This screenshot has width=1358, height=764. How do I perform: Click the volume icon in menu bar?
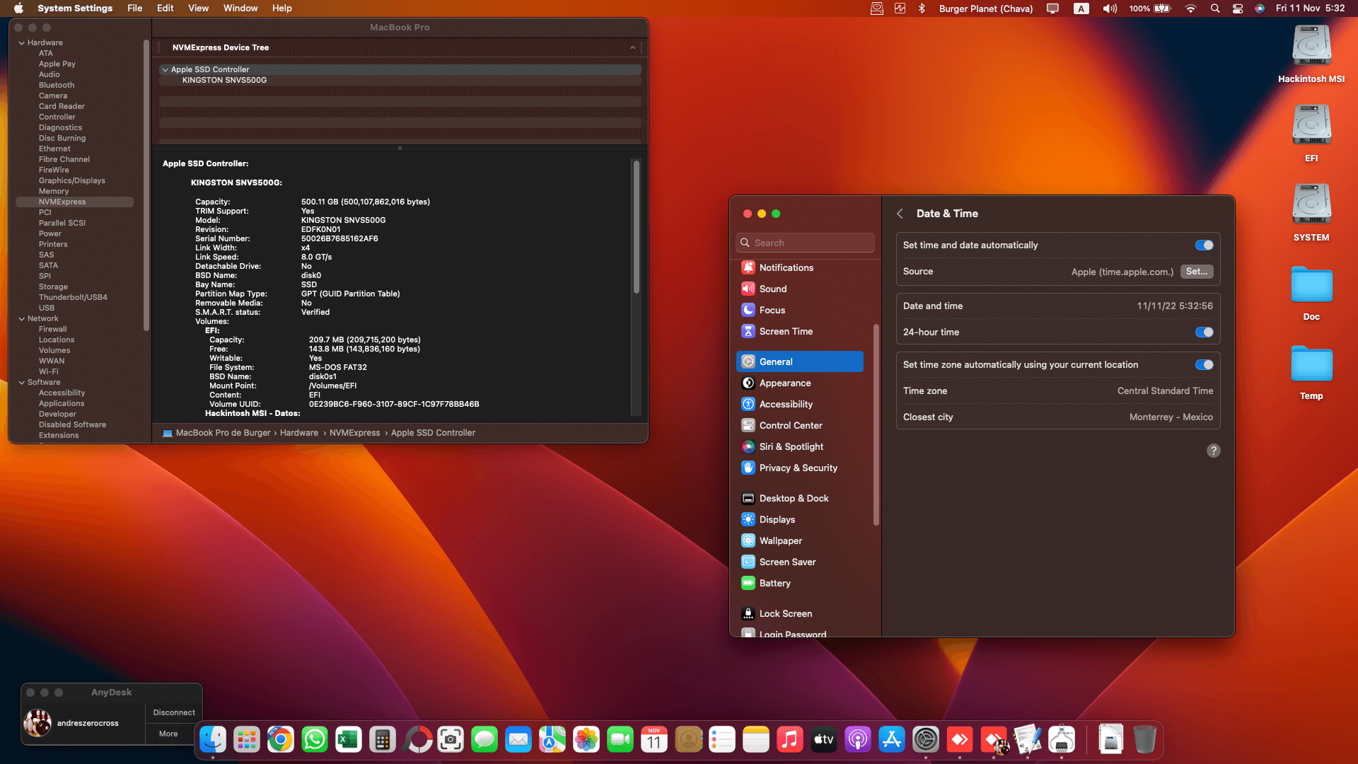[x=1110, y=8]
